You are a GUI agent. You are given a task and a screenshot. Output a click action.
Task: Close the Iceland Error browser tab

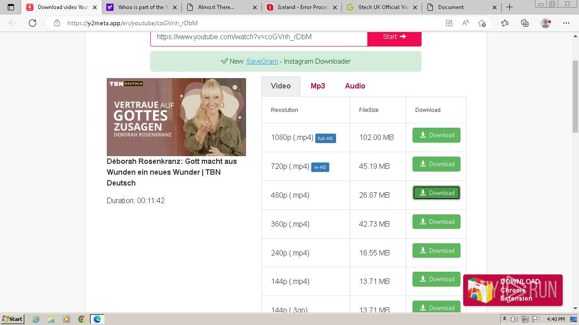pos(335,7)
